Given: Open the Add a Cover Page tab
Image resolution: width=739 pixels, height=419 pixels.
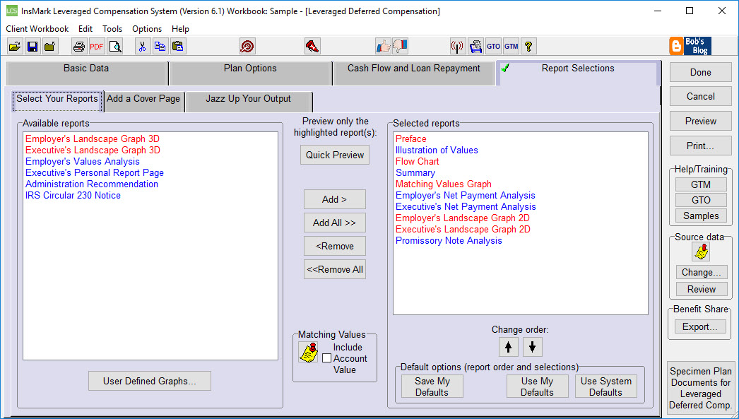Looking at the screenshot, I should (x=143, y=100).
